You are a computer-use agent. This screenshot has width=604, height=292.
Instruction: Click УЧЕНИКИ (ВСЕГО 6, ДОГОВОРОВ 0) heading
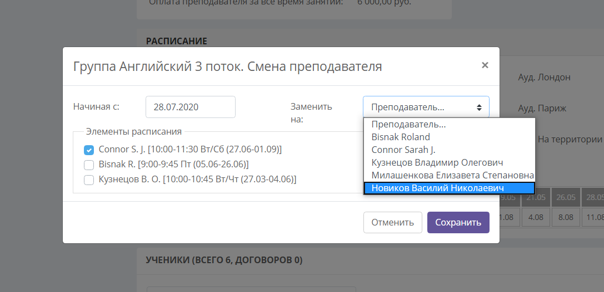click(x=224, y=260)
